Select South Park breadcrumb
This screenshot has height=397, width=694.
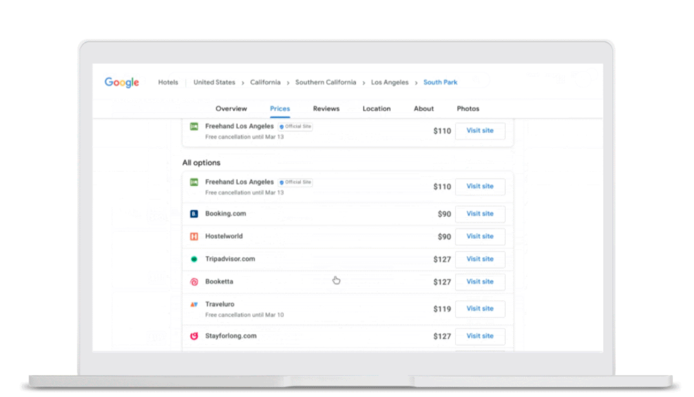441,82
